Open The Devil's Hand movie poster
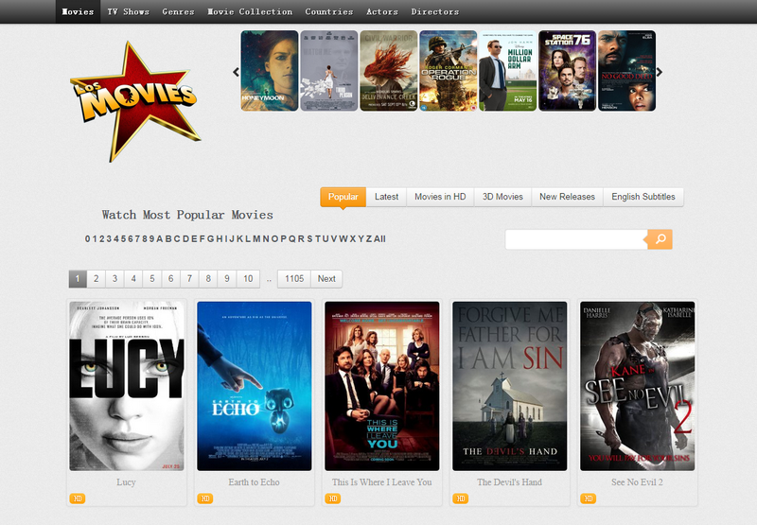Image resolution: width=757 pixels, height=525 pixels. point(510,386)
